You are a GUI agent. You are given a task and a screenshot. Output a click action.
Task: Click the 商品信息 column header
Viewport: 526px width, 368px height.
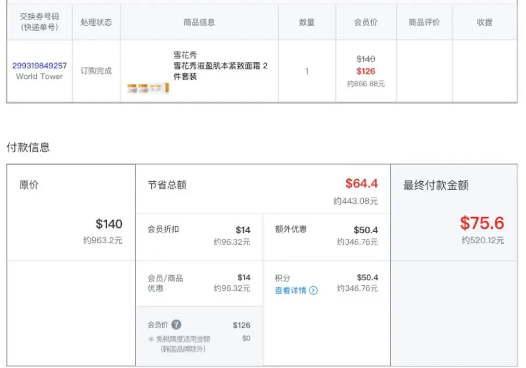(x=199, y=22)
